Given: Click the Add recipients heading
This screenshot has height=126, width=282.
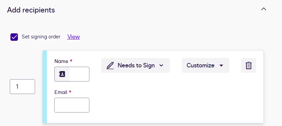Looking at the screenshot, I should (31, 10).
